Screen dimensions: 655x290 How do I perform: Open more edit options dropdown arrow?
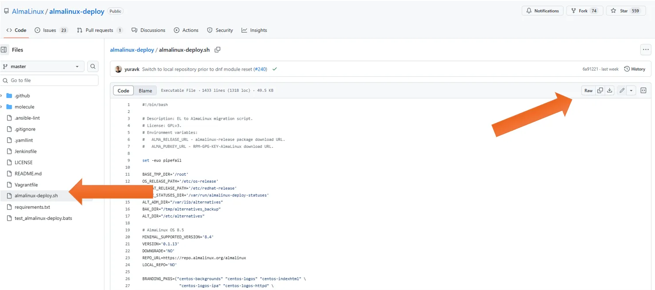point(631,90)
